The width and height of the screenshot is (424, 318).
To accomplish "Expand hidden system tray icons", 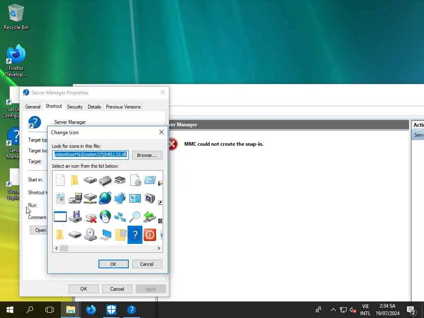I will click(333, 310).
